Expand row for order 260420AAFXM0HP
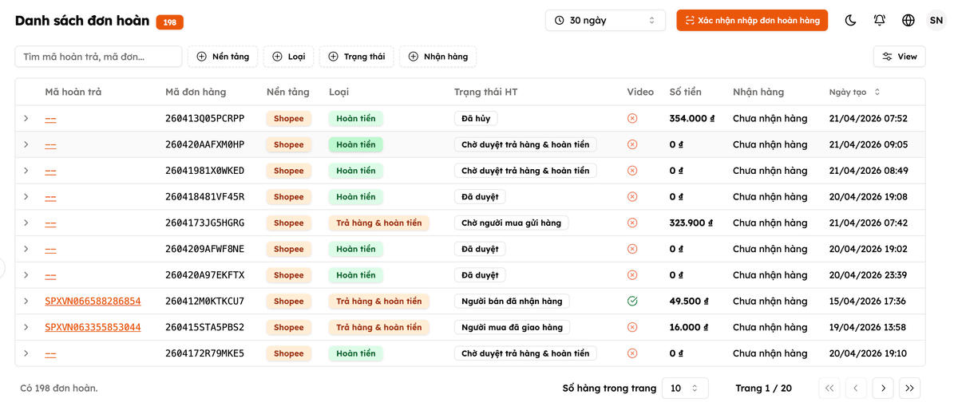This screenshot has height=414, width=958. [26, 144]
